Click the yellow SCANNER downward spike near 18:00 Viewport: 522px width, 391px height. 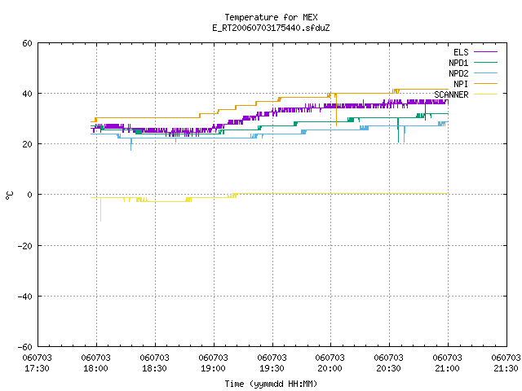100,209
